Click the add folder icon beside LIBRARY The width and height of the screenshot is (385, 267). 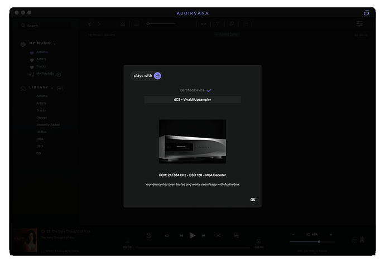(x=60, y=88)
